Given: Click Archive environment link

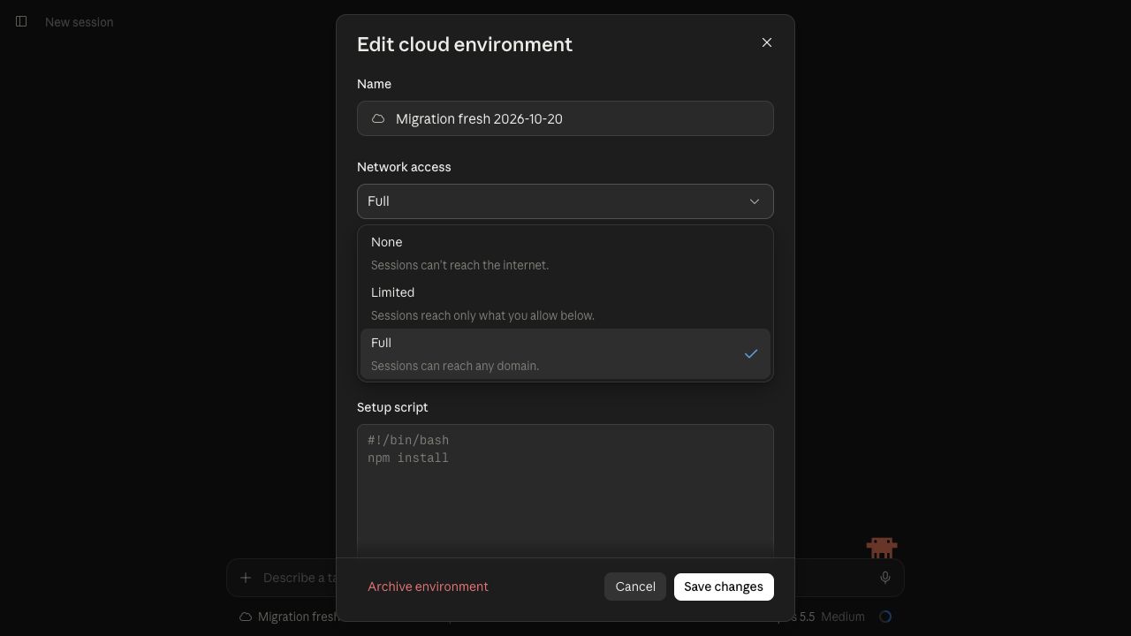Looking at the screenshot, I should tap(428, 587).
